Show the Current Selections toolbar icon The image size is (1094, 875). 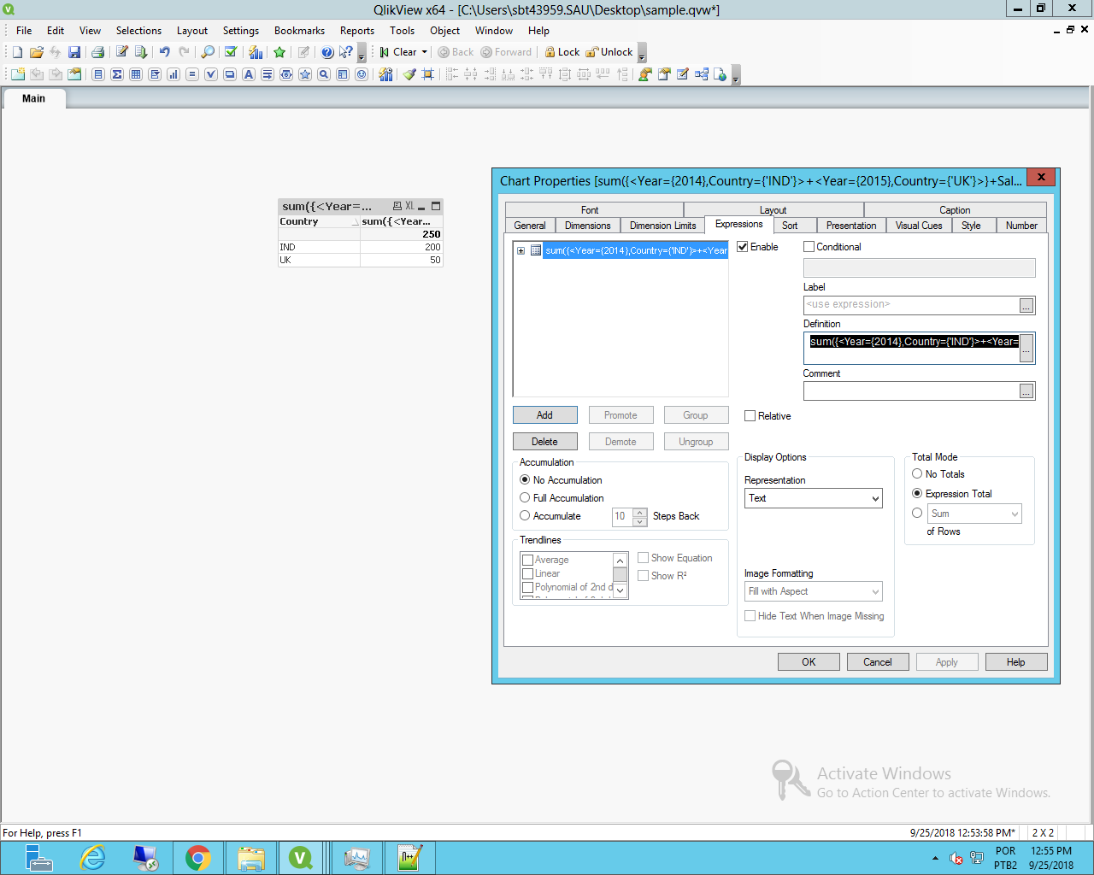click(x=231, y=52)
